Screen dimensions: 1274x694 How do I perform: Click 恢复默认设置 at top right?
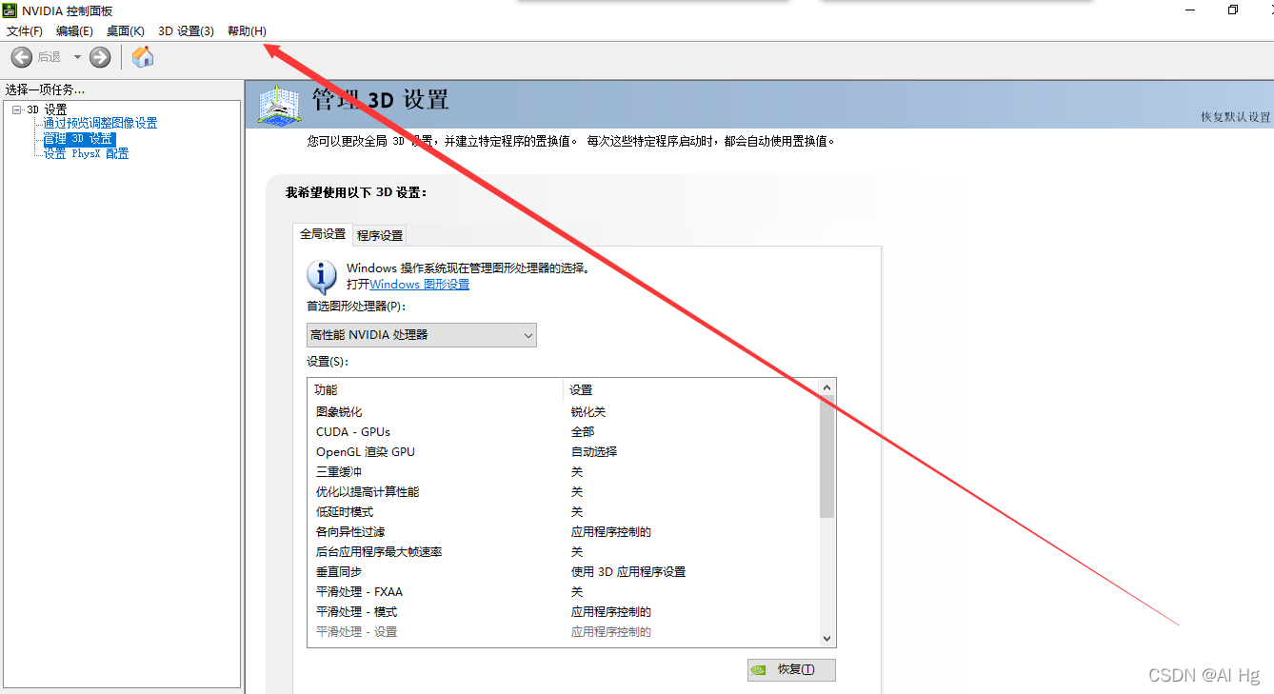pyautogui.click(x=1236, y=117)
